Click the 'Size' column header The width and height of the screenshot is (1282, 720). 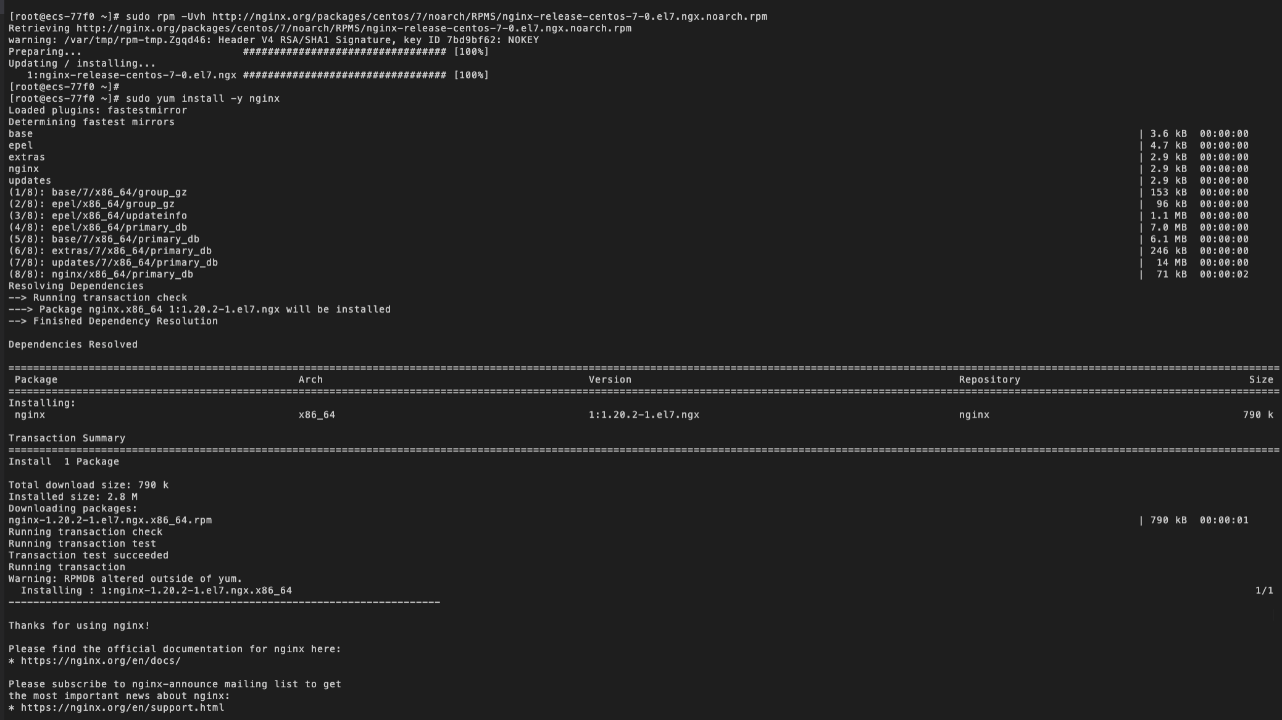[x=1261, y=380]
